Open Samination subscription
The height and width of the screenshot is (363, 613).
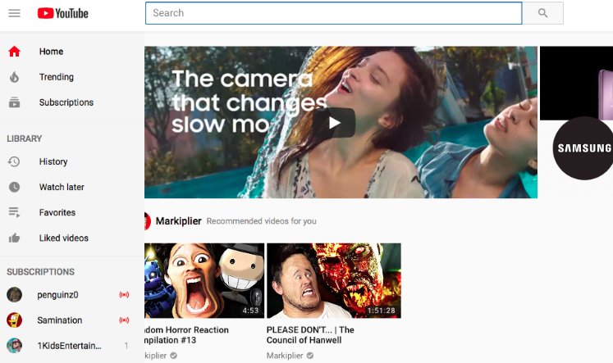point(60,320)
